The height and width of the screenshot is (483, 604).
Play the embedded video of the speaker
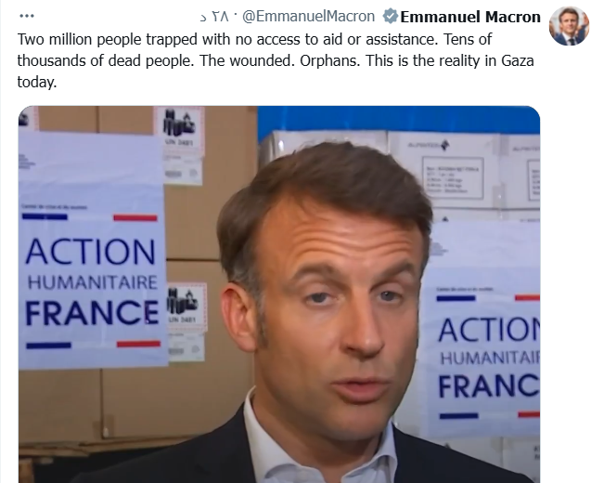[279, 294]
